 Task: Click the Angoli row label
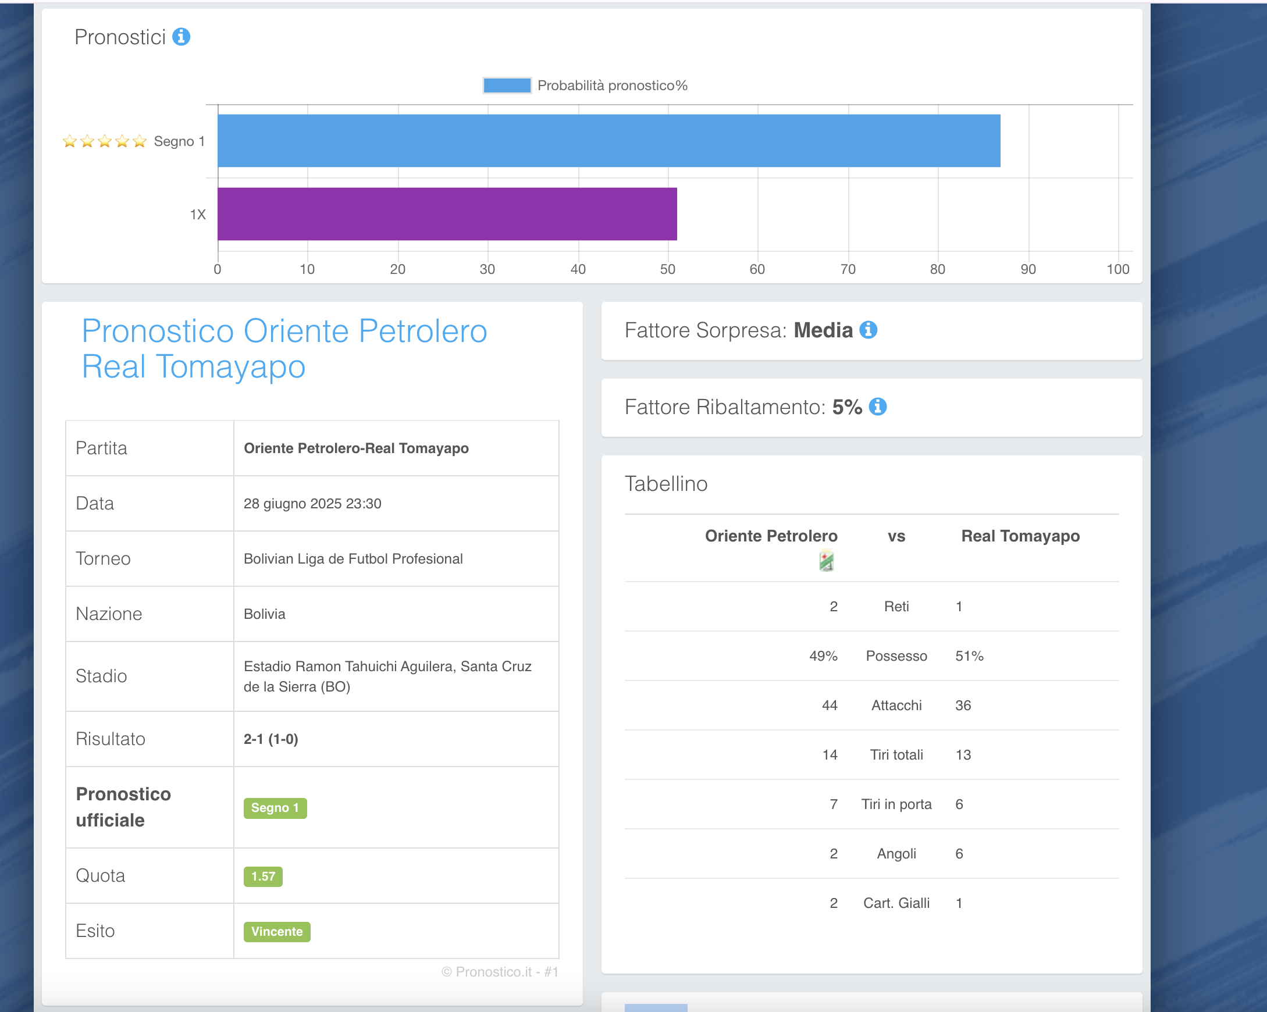tap(896, 853)
